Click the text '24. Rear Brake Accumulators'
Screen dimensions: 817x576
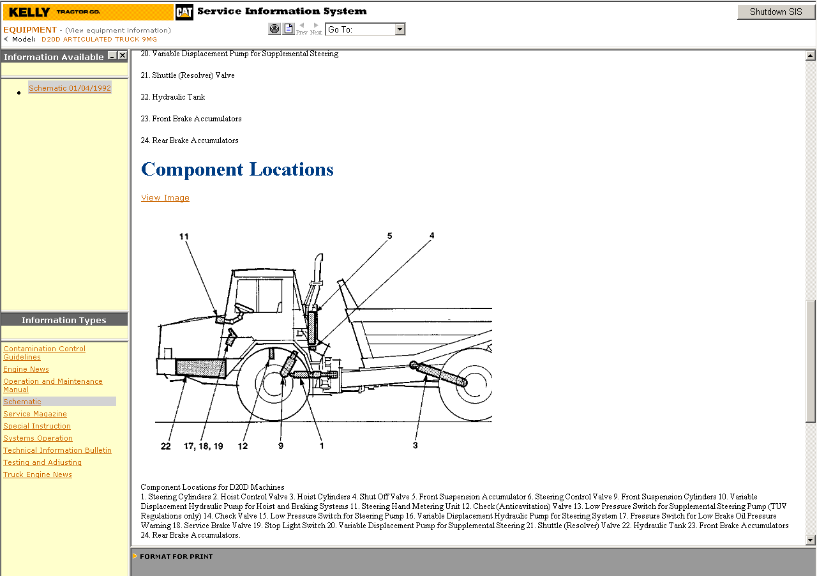point(190,140)
